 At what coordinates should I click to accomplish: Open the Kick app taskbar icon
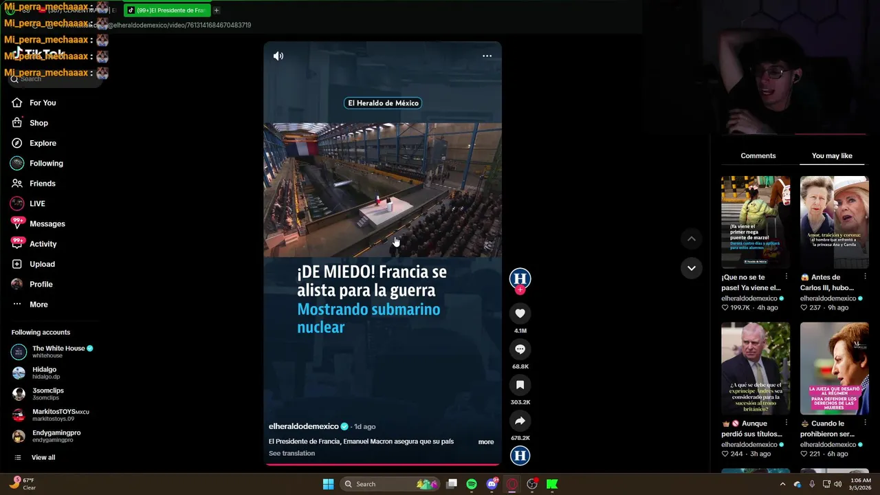(x=552, y=484)
